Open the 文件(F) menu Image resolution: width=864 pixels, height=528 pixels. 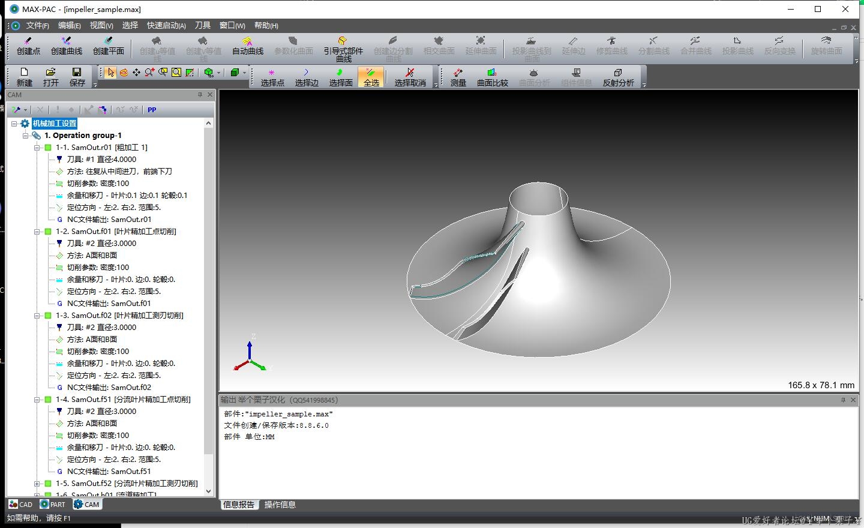point(37,25)
